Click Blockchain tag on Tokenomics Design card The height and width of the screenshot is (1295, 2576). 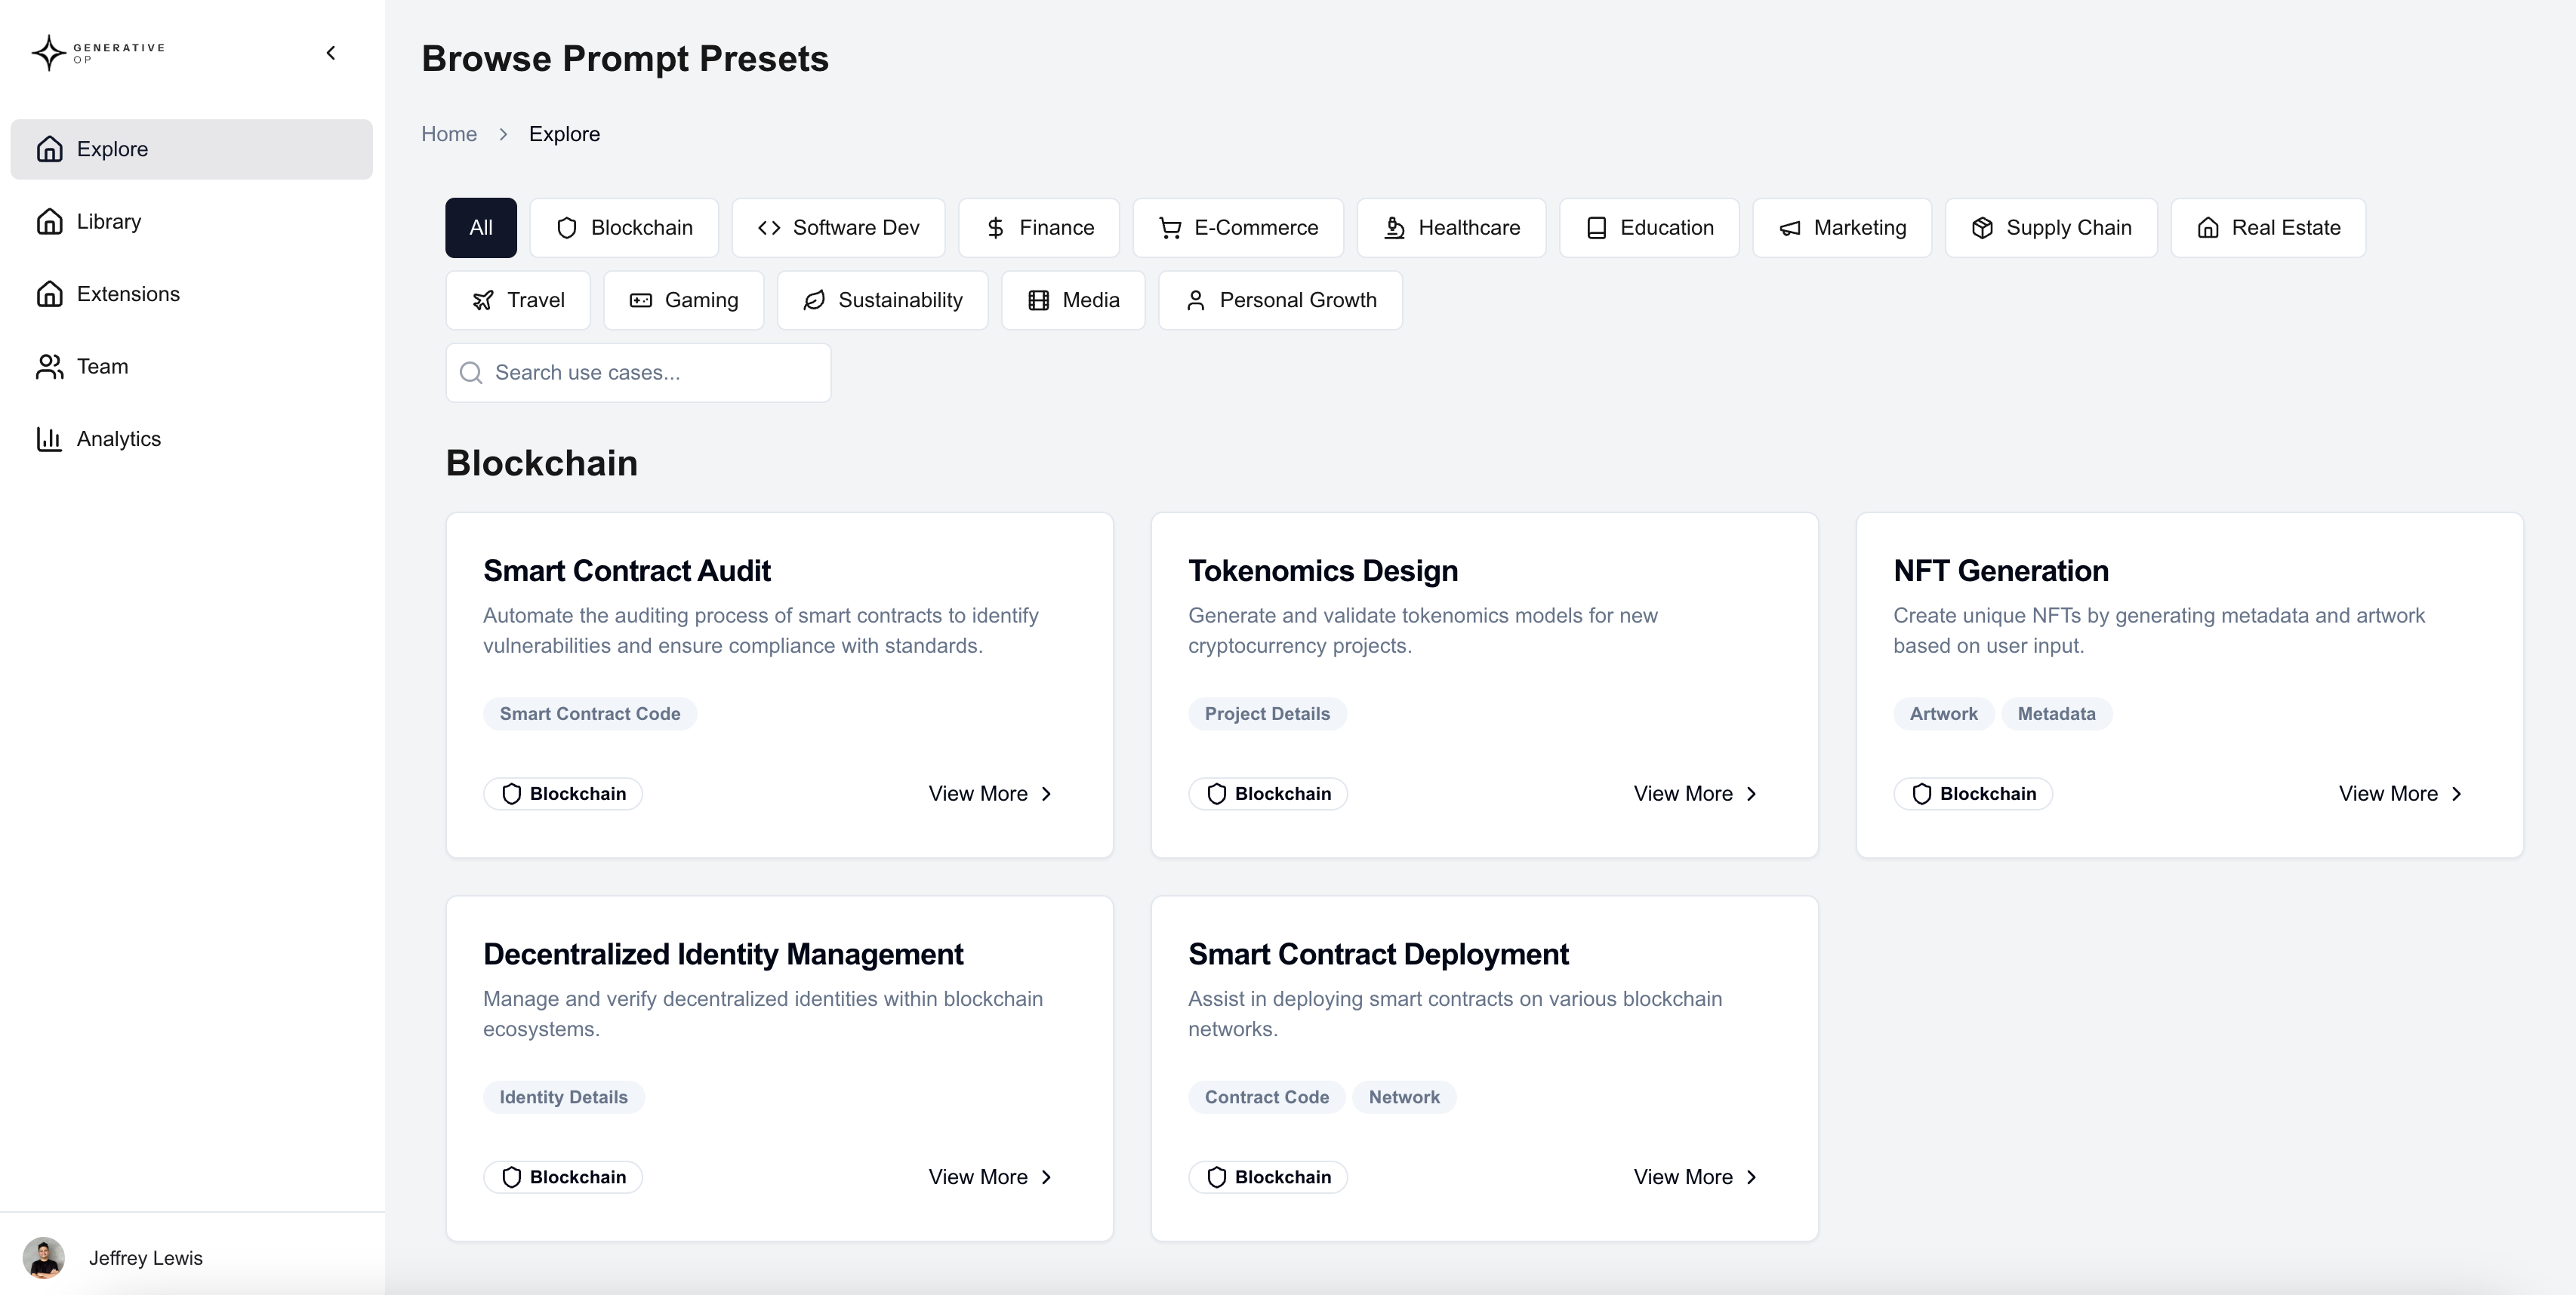tap(1268, 793)
